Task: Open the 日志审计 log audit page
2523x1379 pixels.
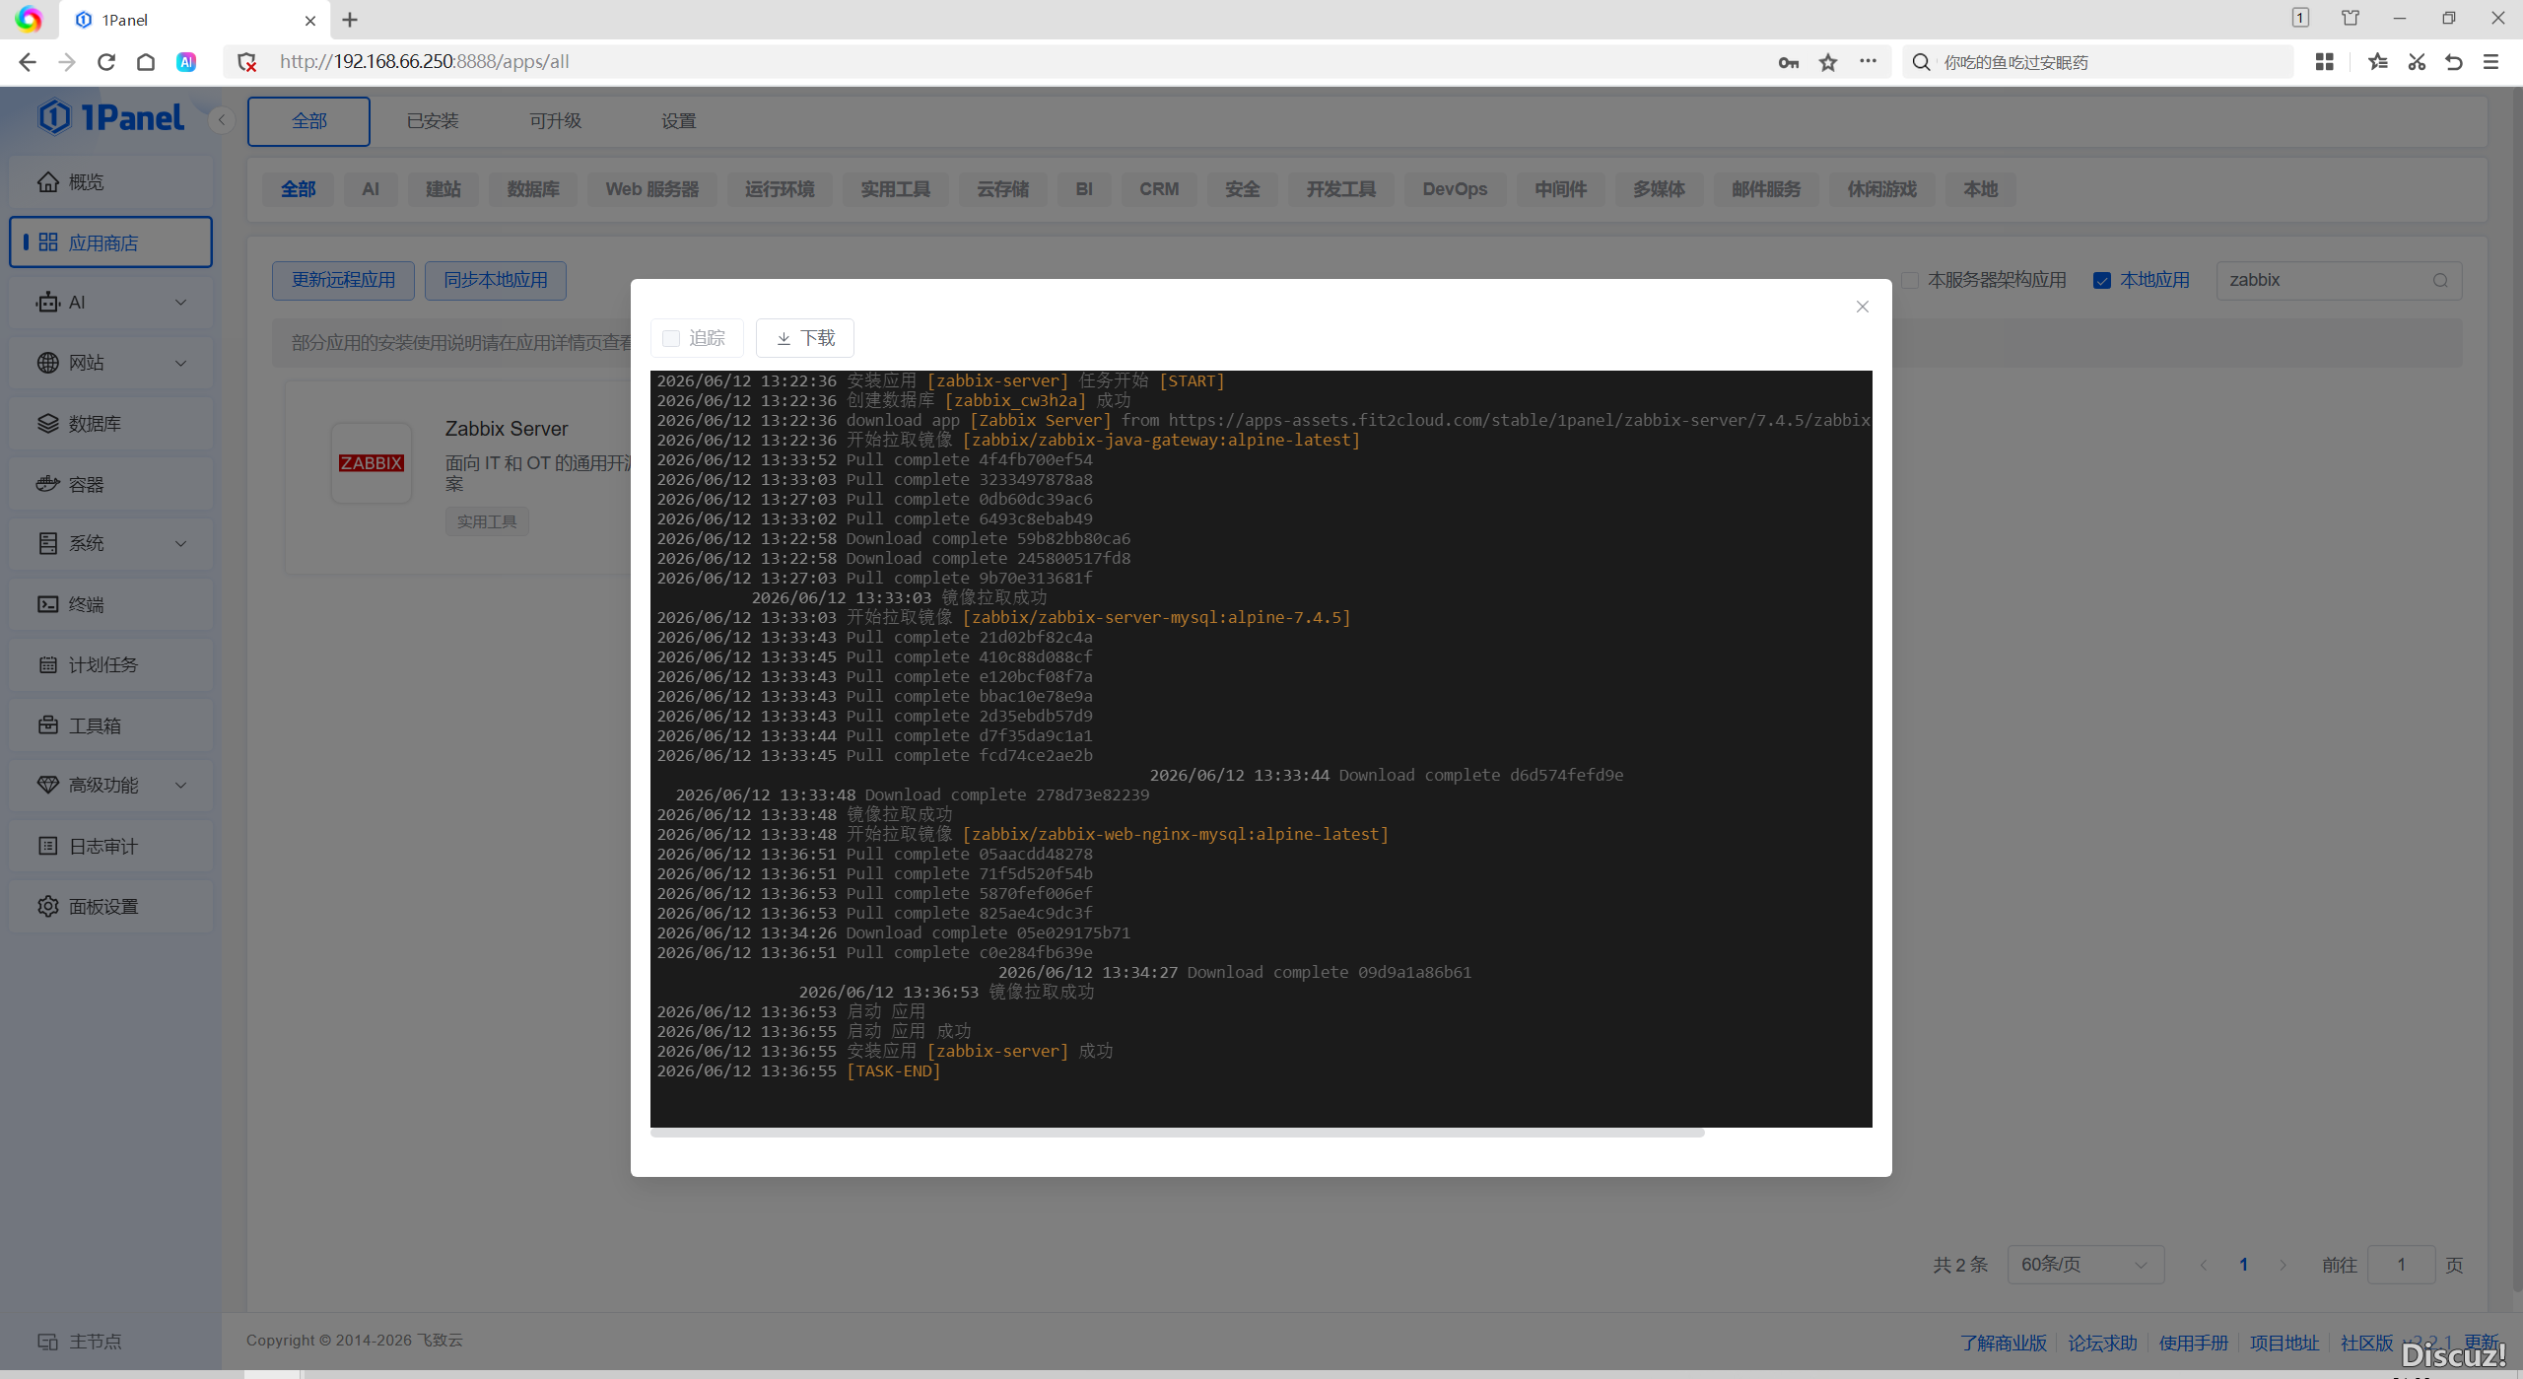Action: 110,846
